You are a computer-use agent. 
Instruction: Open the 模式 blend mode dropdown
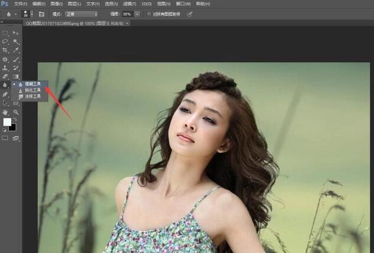(82, 14)
